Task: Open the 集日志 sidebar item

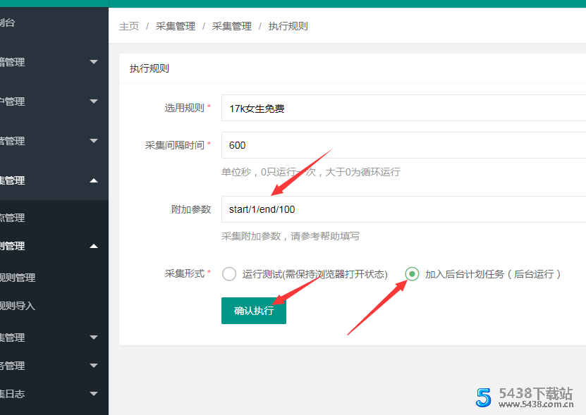Action: pos(14,394)
